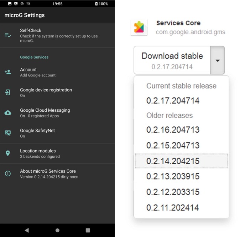
Task: Select current stable version 0.2.17.204714 in list
Action: click(181, 101)
